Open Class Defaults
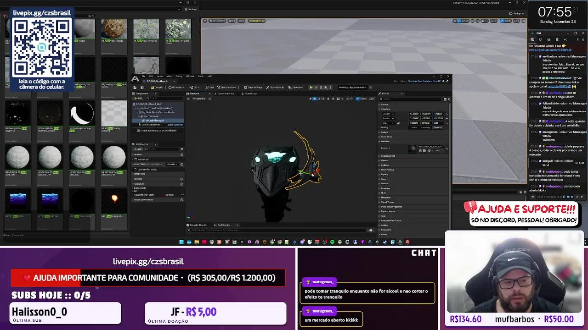This screenshot has width=588, height=330. 276,88
